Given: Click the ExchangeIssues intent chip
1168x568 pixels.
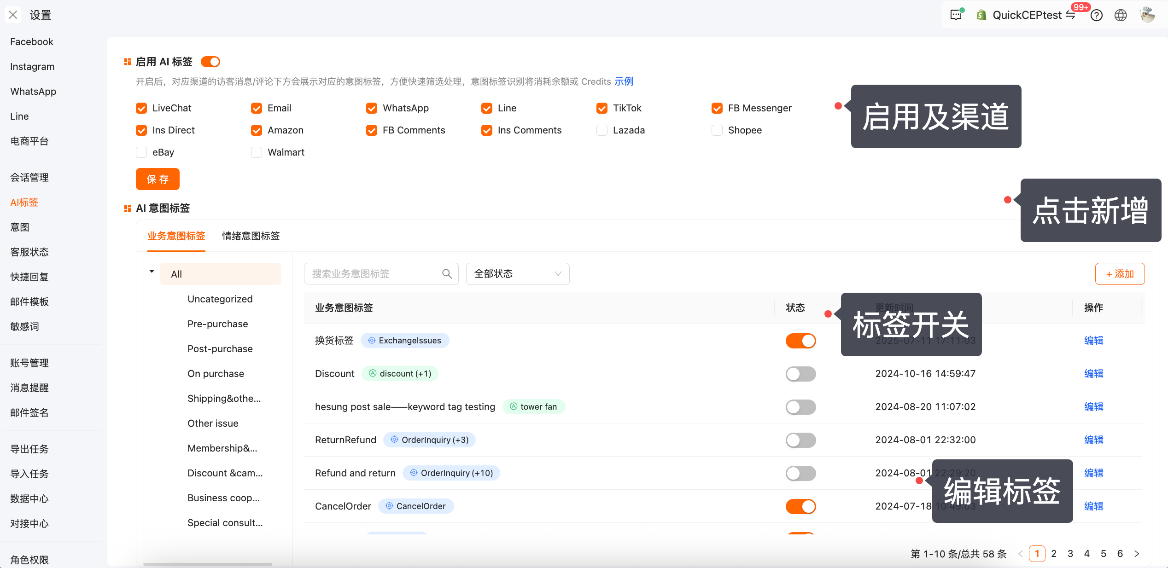Looking at the screenshot, I should (x=405, y=340).
